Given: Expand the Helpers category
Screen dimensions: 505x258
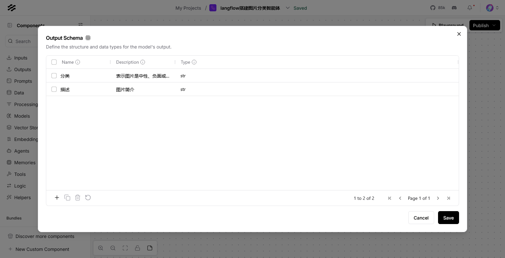Looking at the screenshot, I should pos(22,198).
